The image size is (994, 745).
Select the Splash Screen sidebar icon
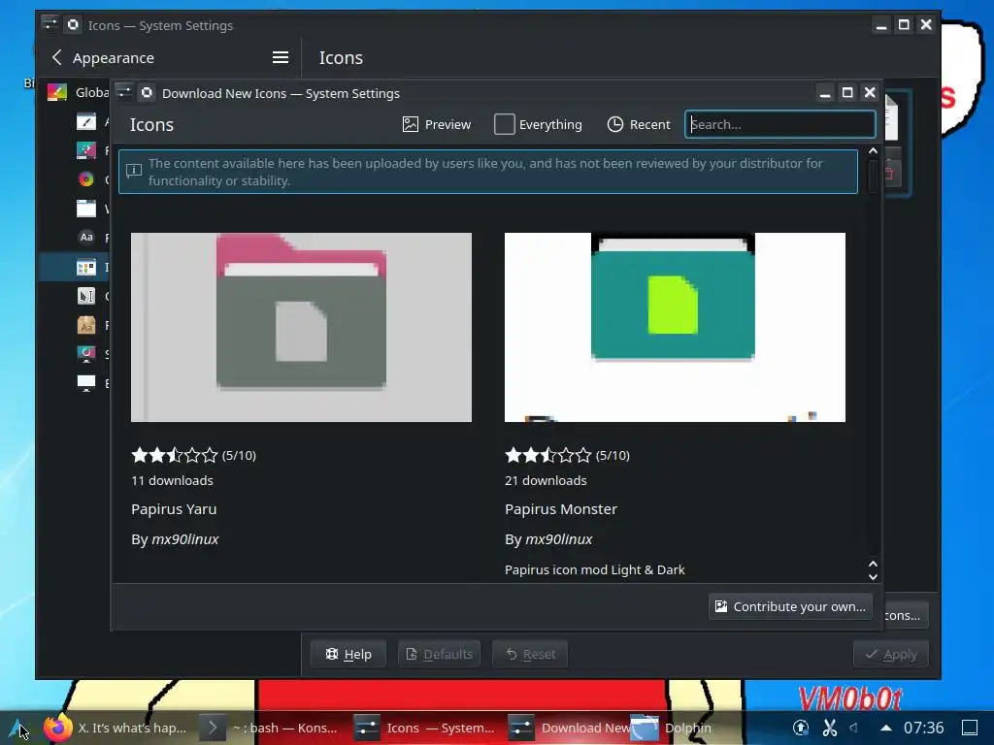coord(86,353)
